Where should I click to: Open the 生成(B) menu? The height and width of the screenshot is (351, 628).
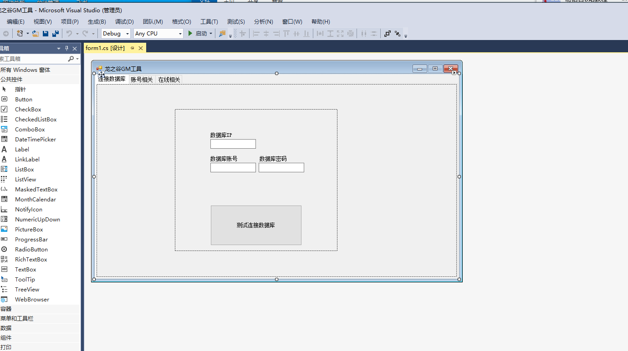click(97, 21)
